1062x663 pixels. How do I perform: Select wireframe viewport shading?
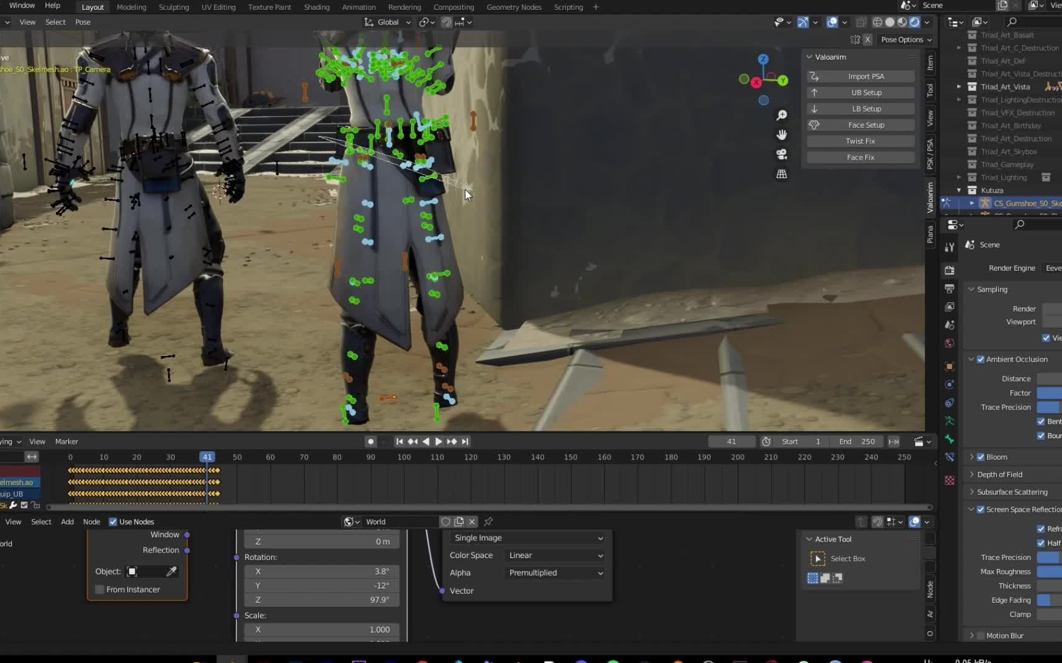pos(878,22)
